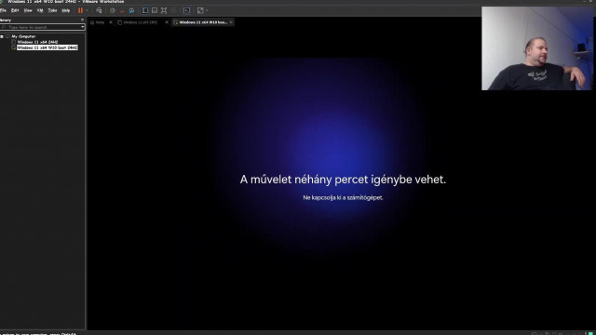Take a snapshot using the clock icon

(x=113, y=10)
